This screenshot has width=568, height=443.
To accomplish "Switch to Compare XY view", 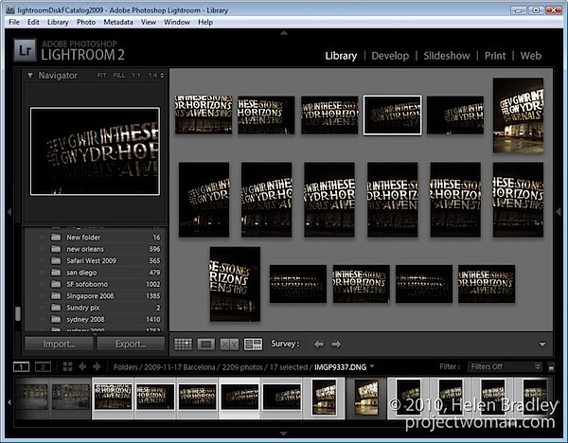I will (x=229, y=345).
